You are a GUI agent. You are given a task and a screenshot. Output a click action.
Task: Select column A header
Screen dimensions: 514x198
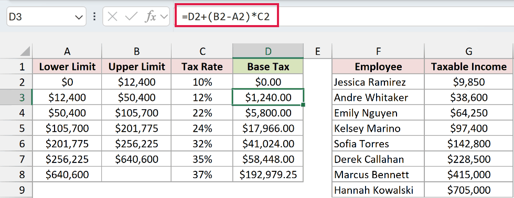tap(67, 51)
